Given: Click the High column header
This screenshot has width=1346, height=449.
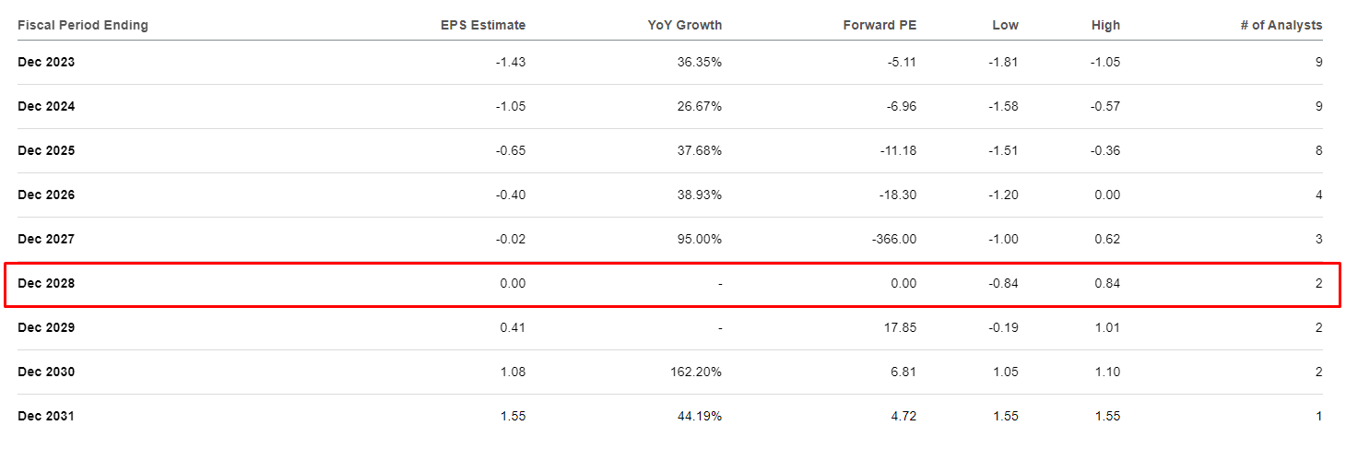Looking at the screenshot, I should tap(1105, 26).
